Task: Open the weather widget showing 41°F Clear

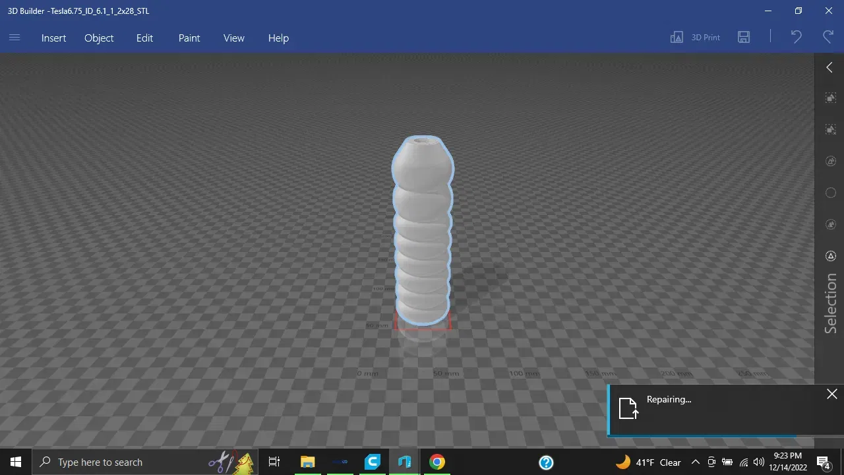Action: point(648,462)
